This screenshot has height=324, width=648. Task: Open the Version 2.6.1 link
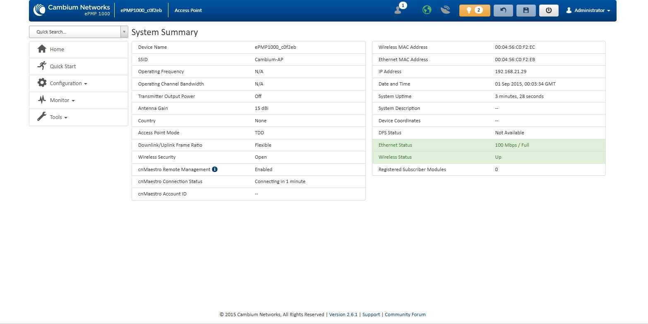343,314
